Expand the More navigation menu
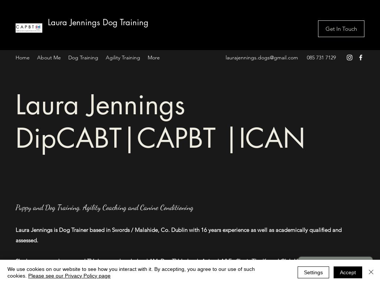380x285 pixels. (x=154, y=58)
